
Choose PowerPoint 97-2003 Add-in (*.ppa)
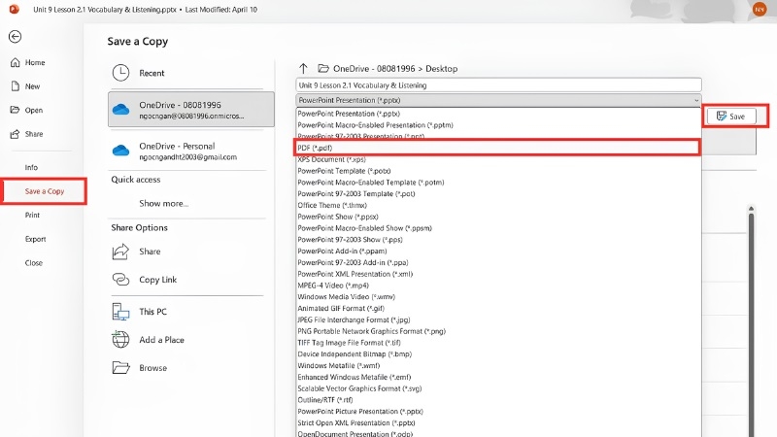pyautogui.click(x=498, y=262)
